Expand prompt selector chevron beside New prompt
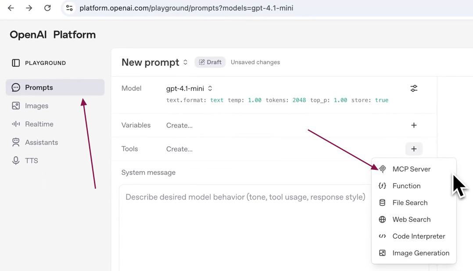473x271 pixels. coord(185,62)
